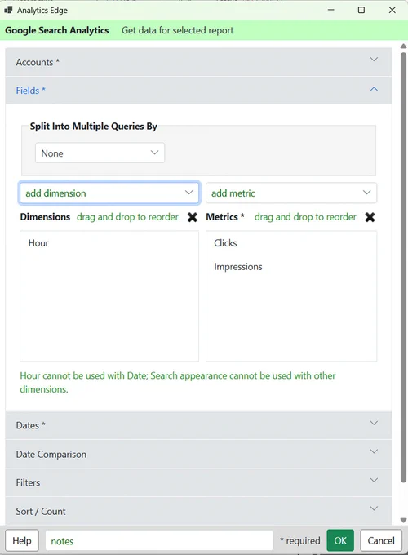
Task: Select the Hour dimension item
Action: coord(38,243)
